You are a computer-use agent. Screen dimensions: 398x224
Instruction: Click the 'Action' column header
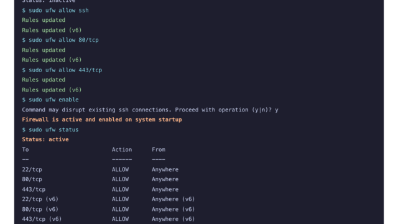(122, 149)
